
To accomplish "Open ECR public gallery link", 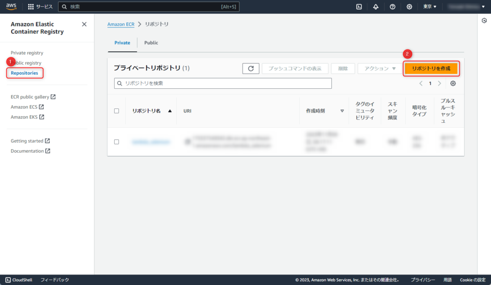I will (x=33, y=97).
